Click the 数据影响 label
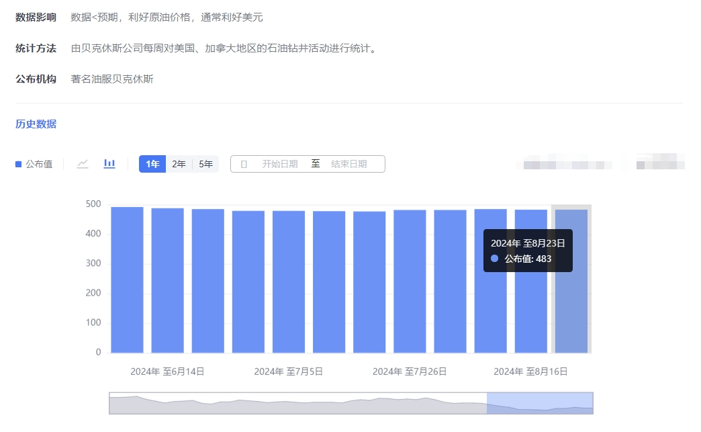Viewport: 701px width, 432px height. [36, 17]
